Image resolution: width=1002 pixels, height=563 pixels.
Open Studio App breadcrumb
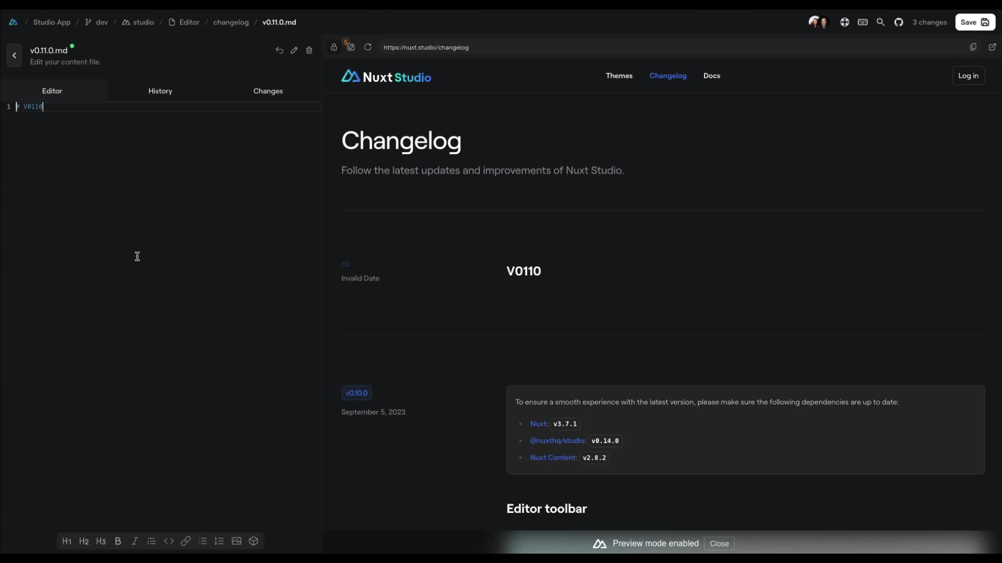52,22
